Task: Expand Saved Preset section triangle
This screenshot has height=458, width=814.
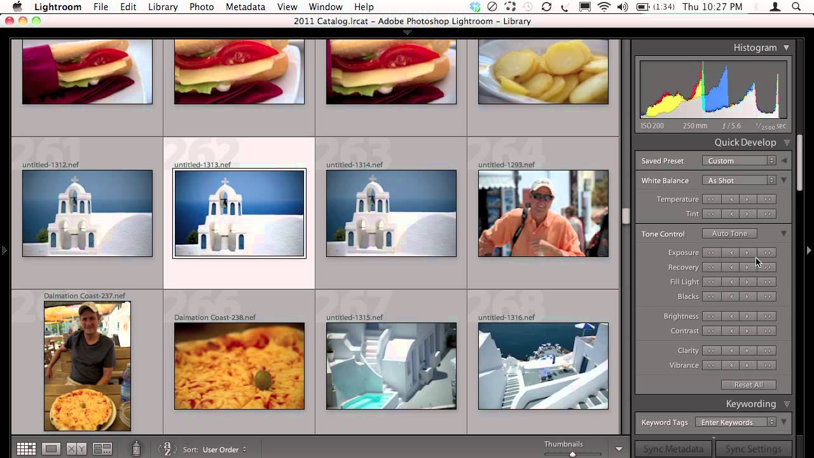Action: pos(783,161)
